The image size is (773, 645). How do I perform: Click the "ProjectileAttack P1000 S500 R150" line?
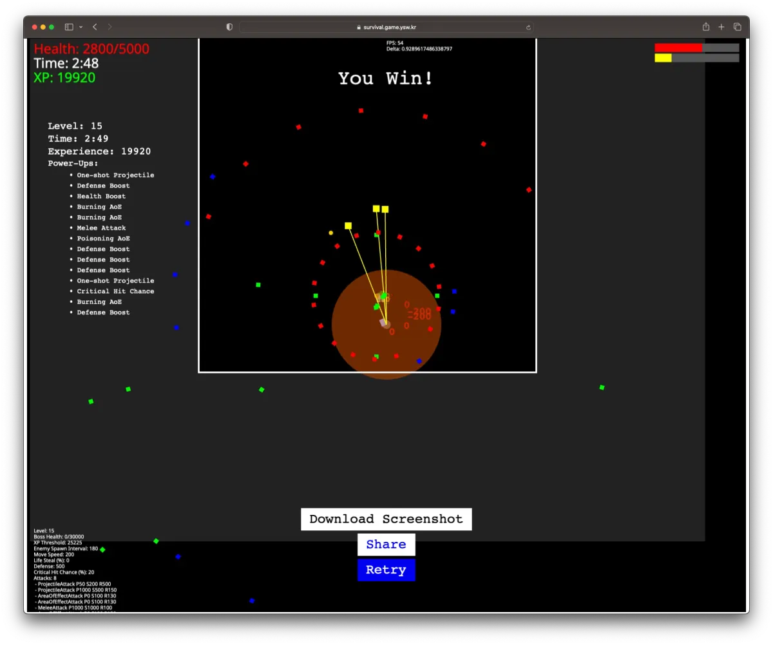(x=76, y=590)
